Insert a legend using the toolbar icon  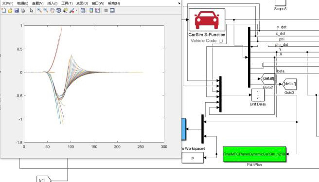(98, 10)
